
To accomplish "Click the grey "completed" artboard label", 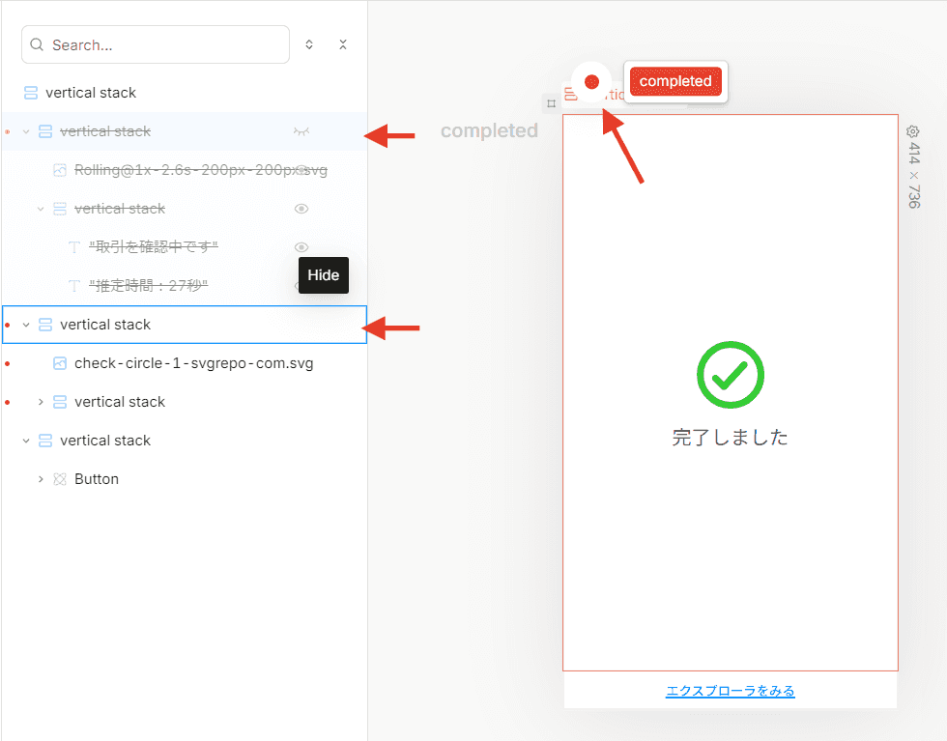I will (489, 130).
